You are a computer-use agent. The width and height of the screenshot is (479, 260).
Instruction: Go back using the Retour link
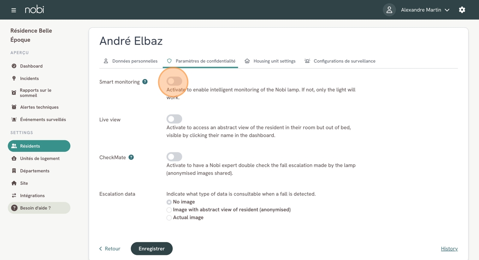(x=110, y=248)
